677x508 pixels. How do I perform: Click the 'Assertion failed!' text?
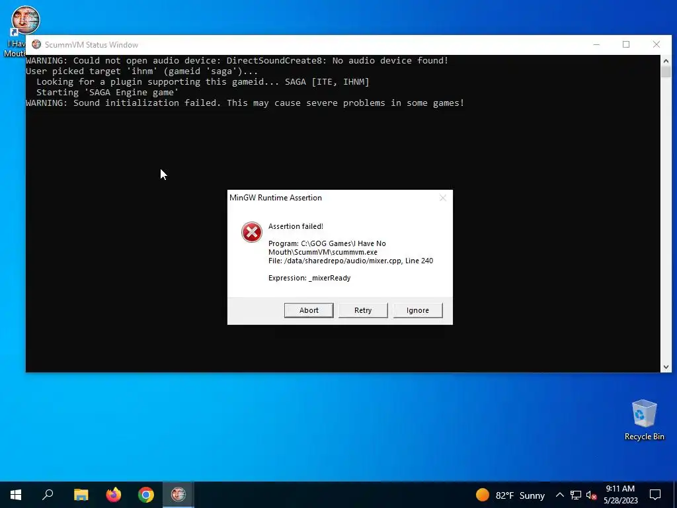[x=296, y=226]
